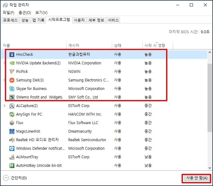Expand the NVIDIA Update Backend(2) group
This screenshot has height=186, width=213.
click(x=4, y=63)
